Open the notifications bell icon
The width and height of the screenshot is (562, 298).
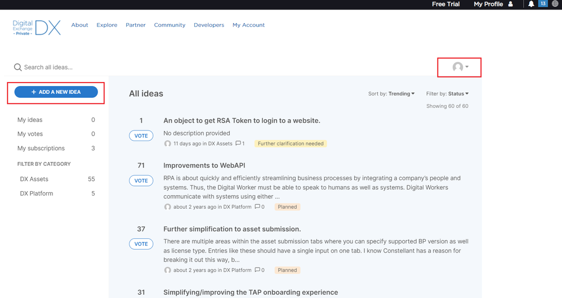(531, 4)
